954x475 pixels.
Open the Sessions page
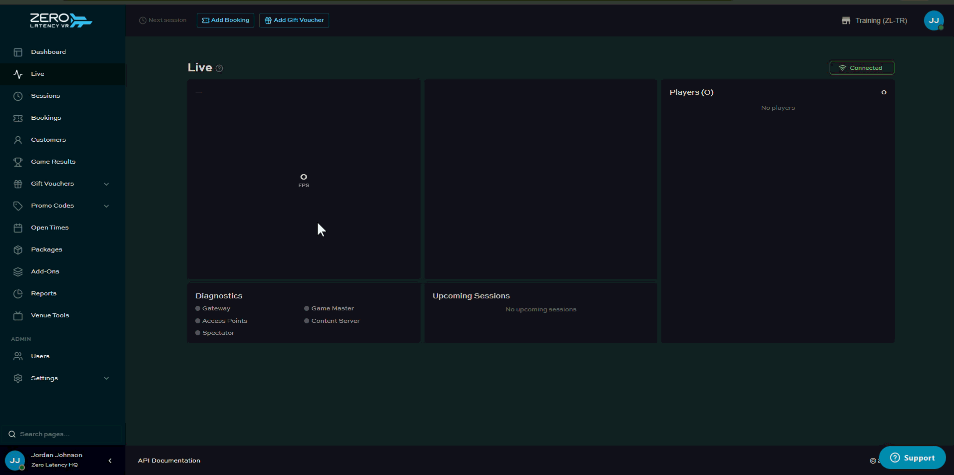tap(45, 96)
